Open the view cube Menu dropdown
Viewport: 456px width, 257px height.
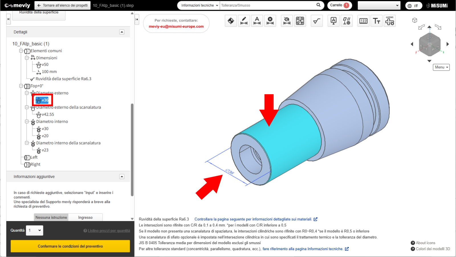point(441,67)
